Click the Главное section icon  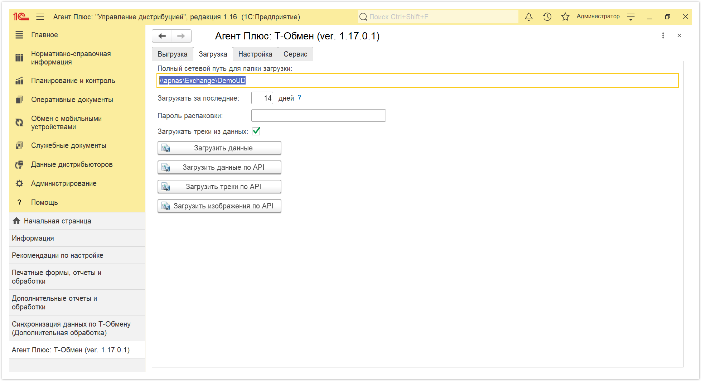(x=19, y=35)
